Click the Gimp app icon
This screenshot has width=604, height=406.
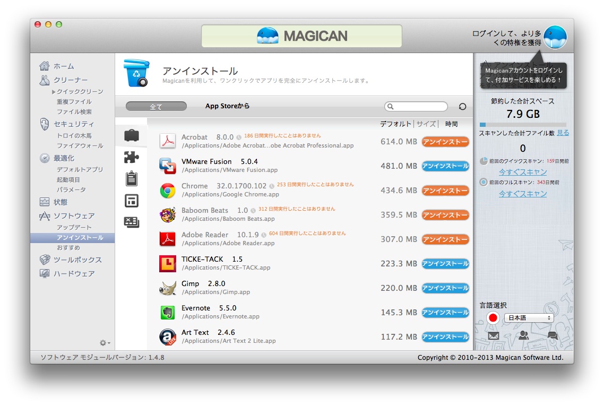tap(168, 288)
